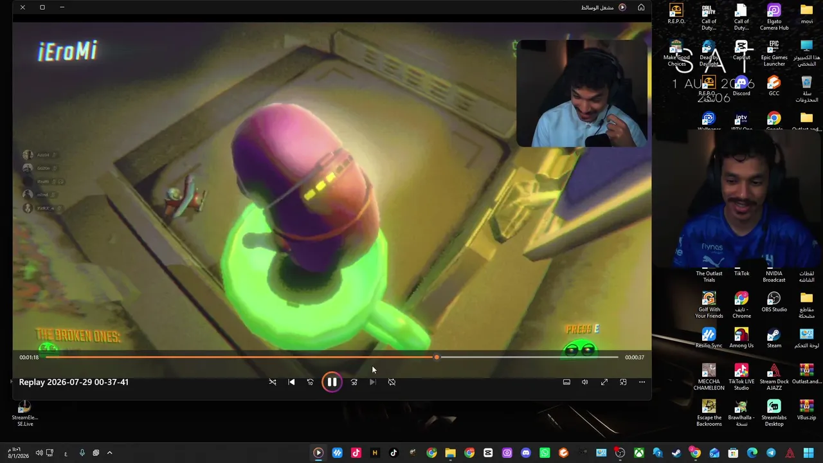
Task: Launch The Outlast Trials shortcut
Action: point(709,276)
